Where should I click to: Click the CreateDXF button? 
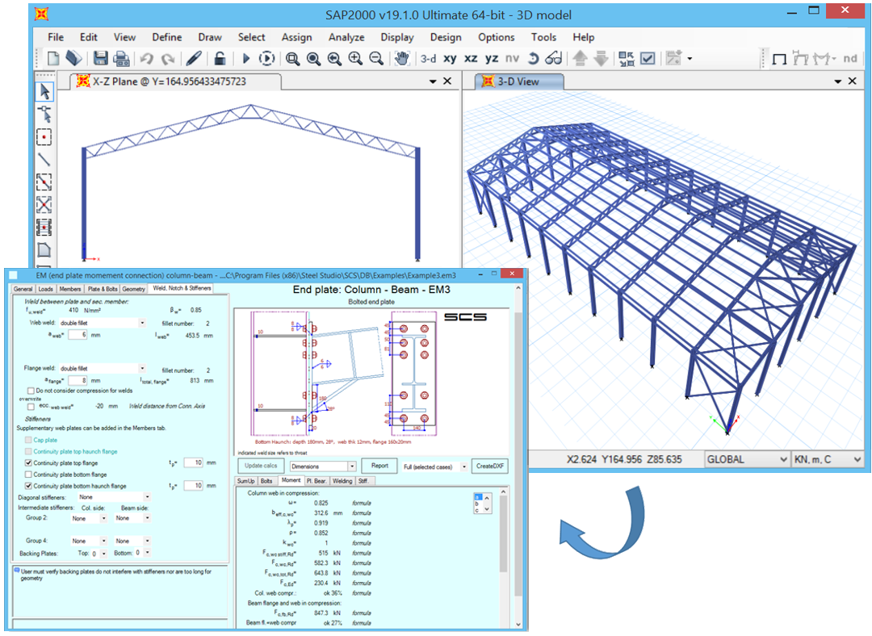tap(489, 466)
